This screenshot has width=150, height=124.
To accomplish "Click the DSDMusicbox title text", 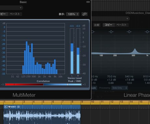I will 138,13.
